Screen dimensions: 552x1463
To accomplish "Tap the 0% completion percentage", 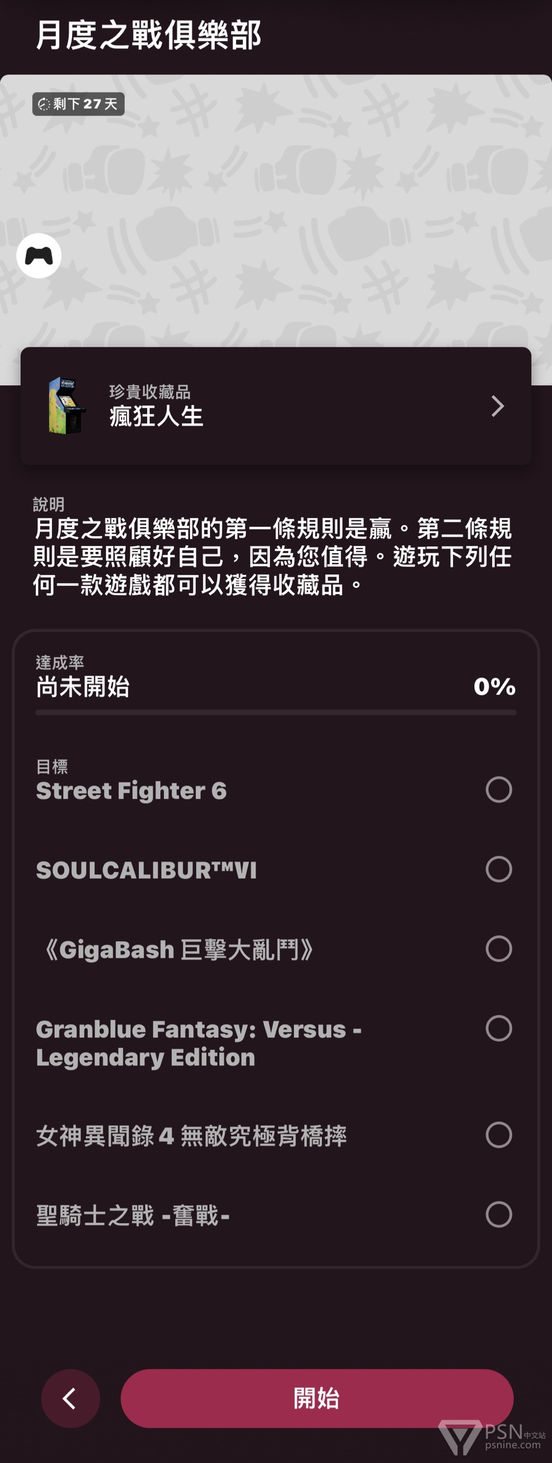I will (x=495, y=686).
